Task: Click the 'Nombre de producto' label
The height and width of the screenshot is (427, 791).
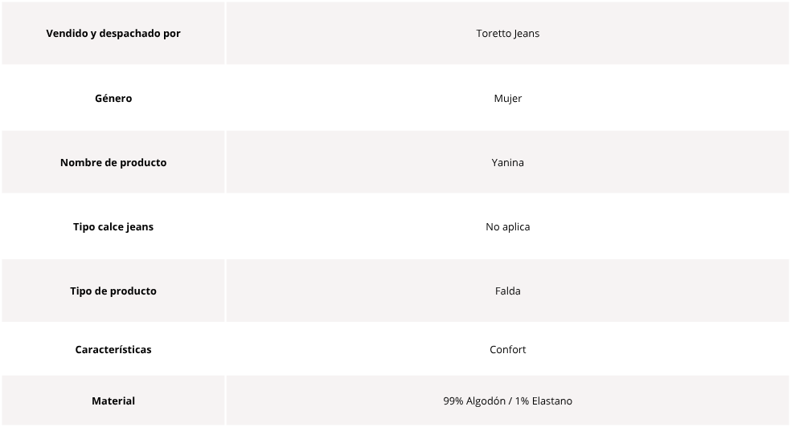Action: pos(113,163)
